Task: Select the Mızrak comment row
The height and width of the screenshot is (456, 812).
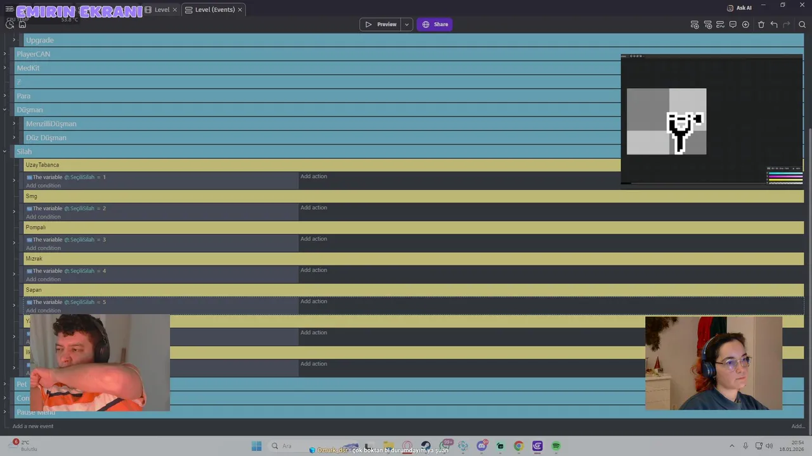Action: 414,258
